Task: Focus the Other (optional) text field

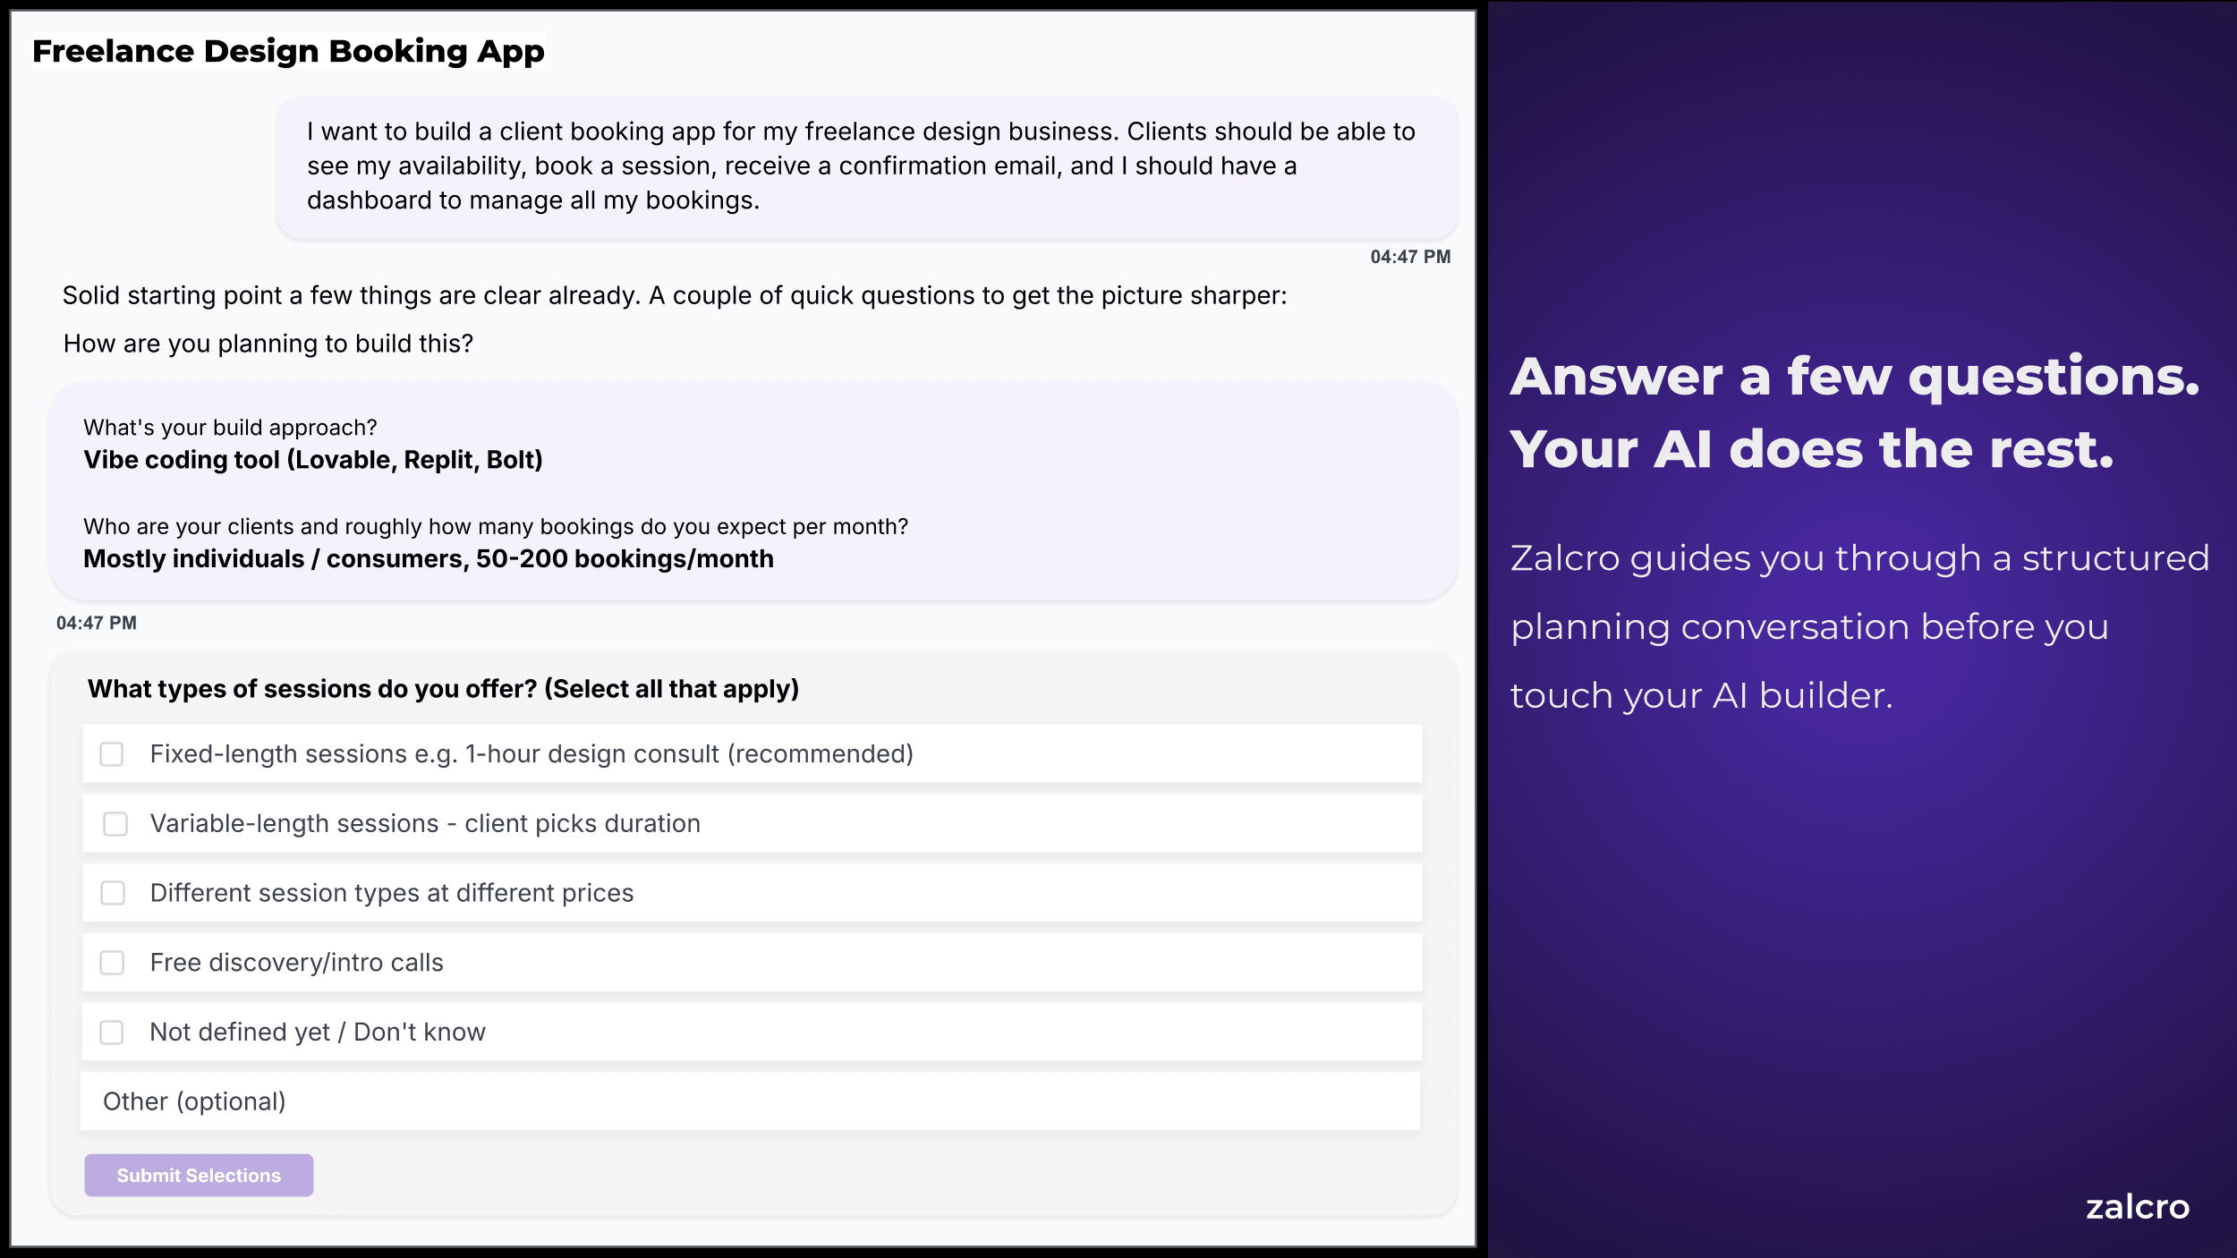Action: click(x=750, y=1101)
